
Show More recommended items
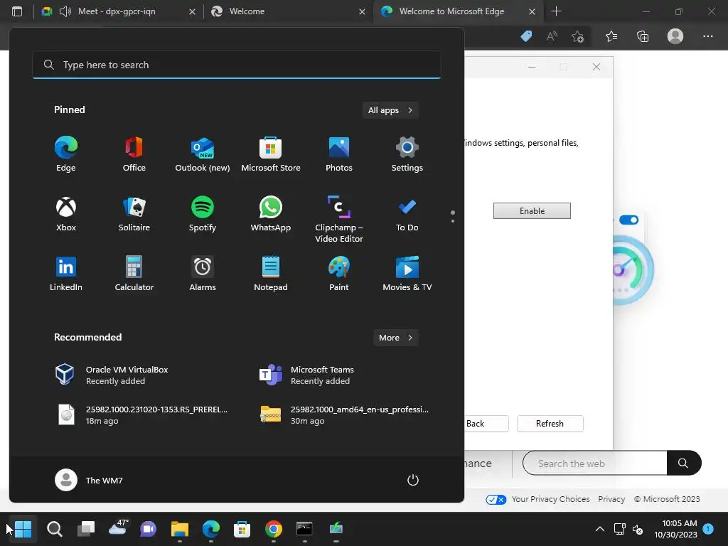pyautogui.click(x=395, y=338)
